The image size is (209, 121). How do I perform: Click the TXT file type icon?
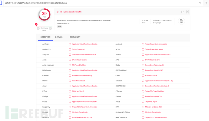[x=181, y=21]
